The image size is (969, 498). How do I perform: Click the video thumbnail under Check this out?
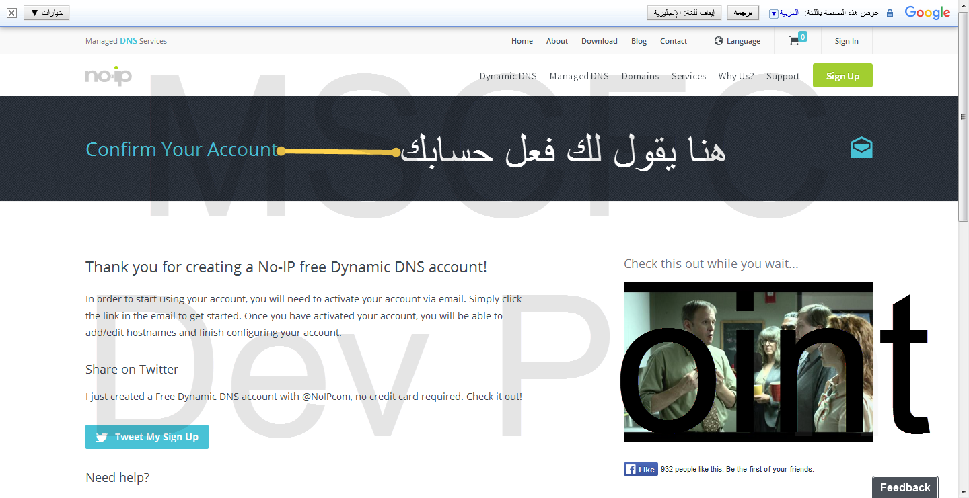(x=748, y=362)
